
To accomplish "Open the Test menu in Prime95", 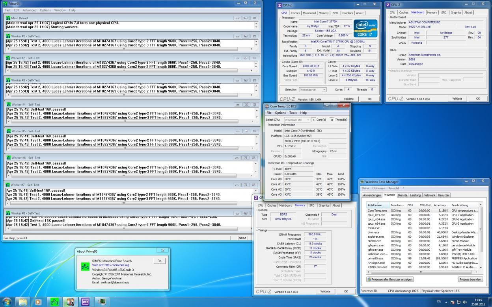I will click(7, 10).
